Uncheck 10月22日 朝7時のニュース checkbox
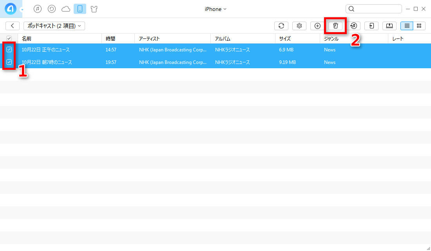 (9, 62)
